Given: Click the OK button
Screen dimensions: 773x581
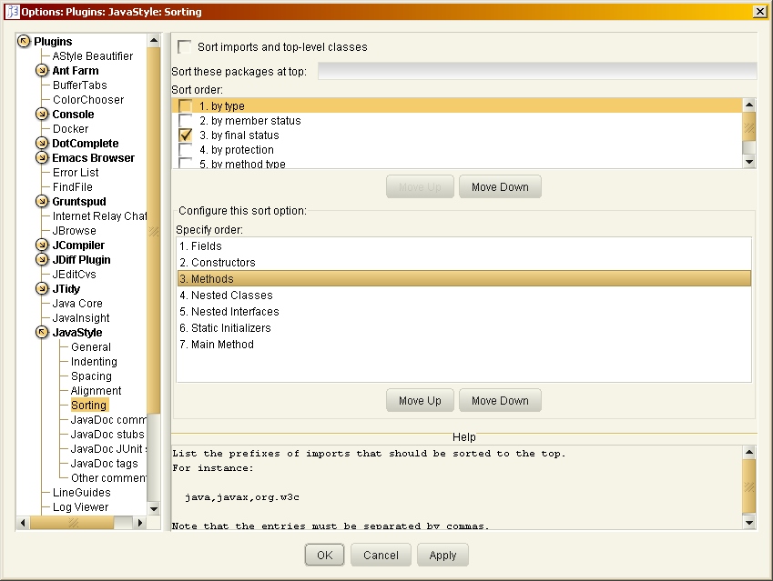Looking at the screenshot, I should point(325,556).
